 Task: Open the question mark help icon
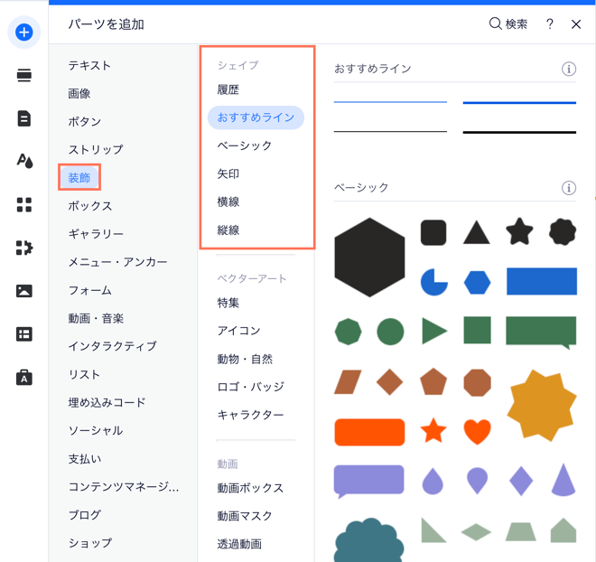(549, 24)
